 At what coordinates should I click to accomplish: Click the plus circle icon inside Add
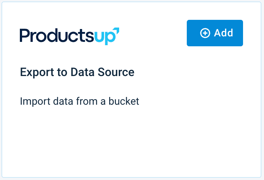coord(205,33)
